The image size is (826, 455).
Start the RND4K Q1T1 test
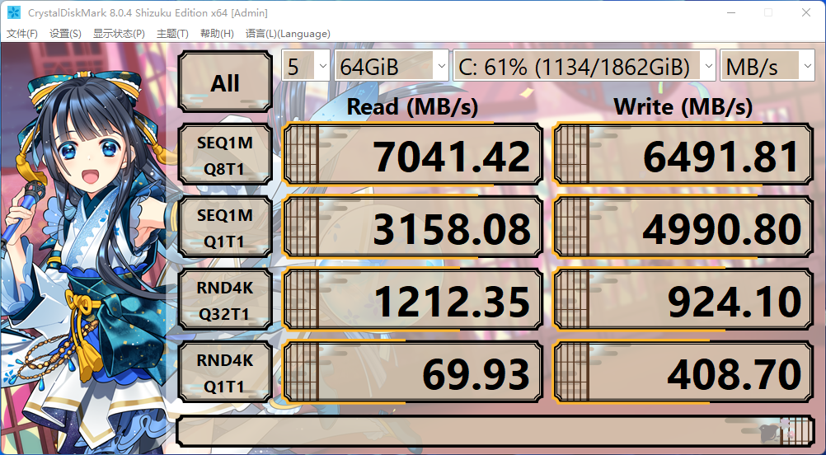pos(225,373)
